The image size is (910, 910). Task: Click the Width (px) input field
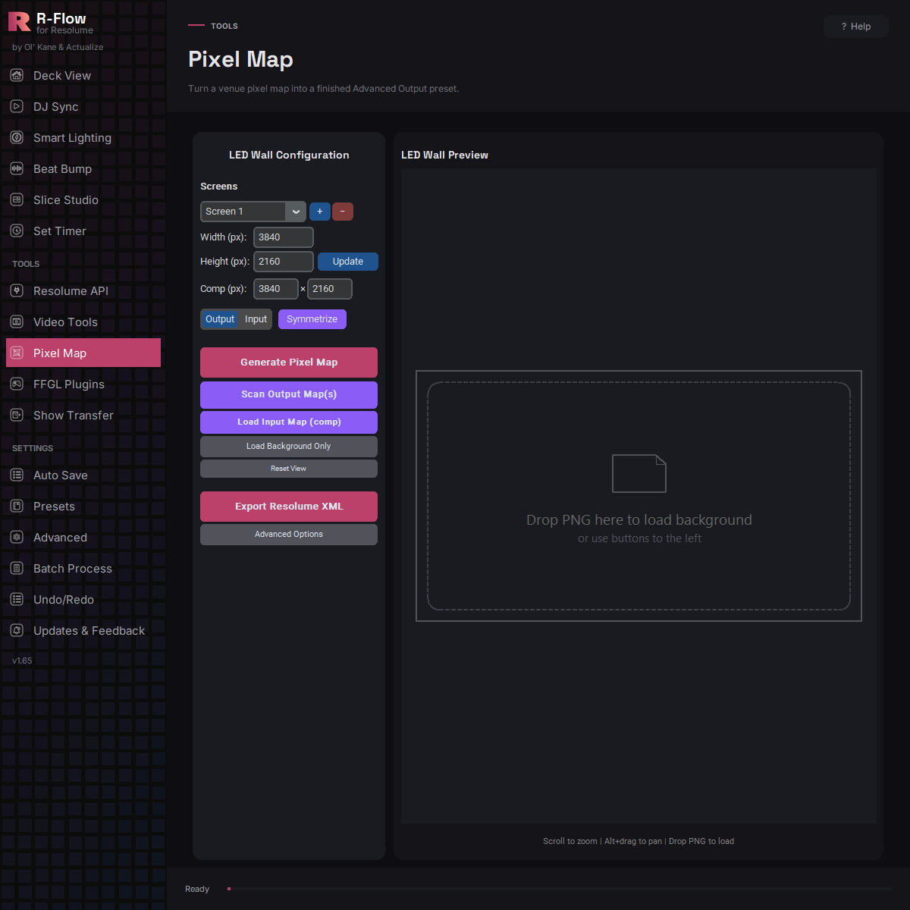point(284,237)
